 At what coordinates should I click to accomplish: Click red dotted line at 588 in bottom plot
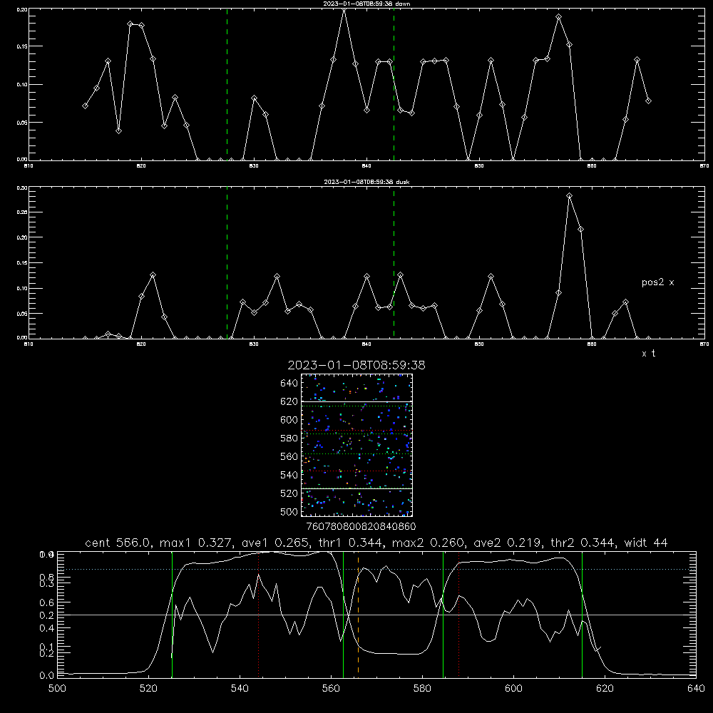tap(458, 614)
